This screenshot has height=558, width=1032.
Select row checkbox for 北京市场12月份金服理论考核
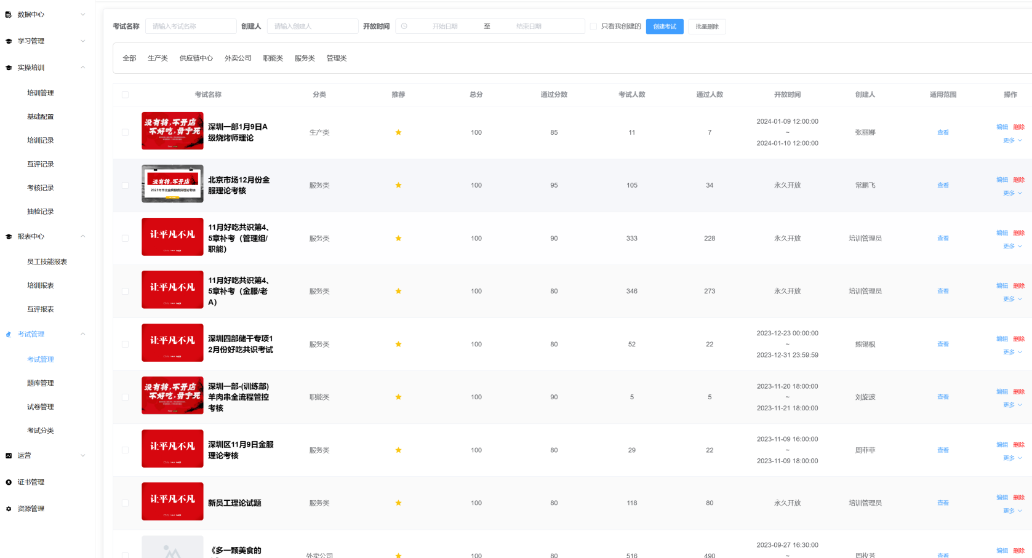126,185
